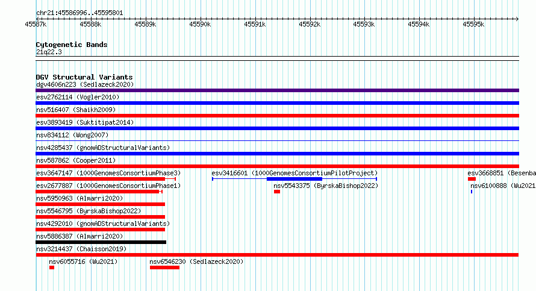Click the 45590k ruler position
The width and height of the screenshot is (536, 291).
pyautogui.click(x=200, y=24)
